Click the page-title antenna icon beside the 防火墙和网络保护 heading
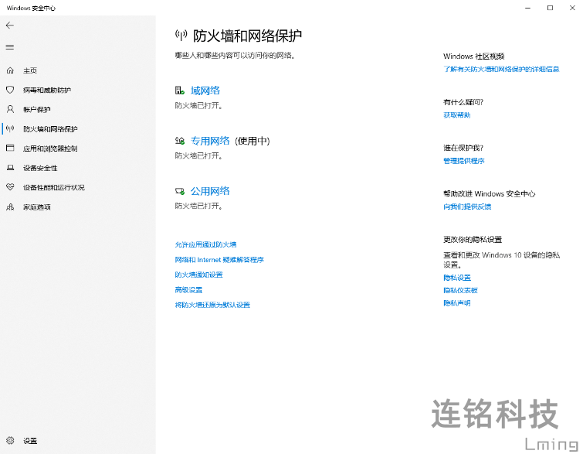 click(x=181, y=36)
